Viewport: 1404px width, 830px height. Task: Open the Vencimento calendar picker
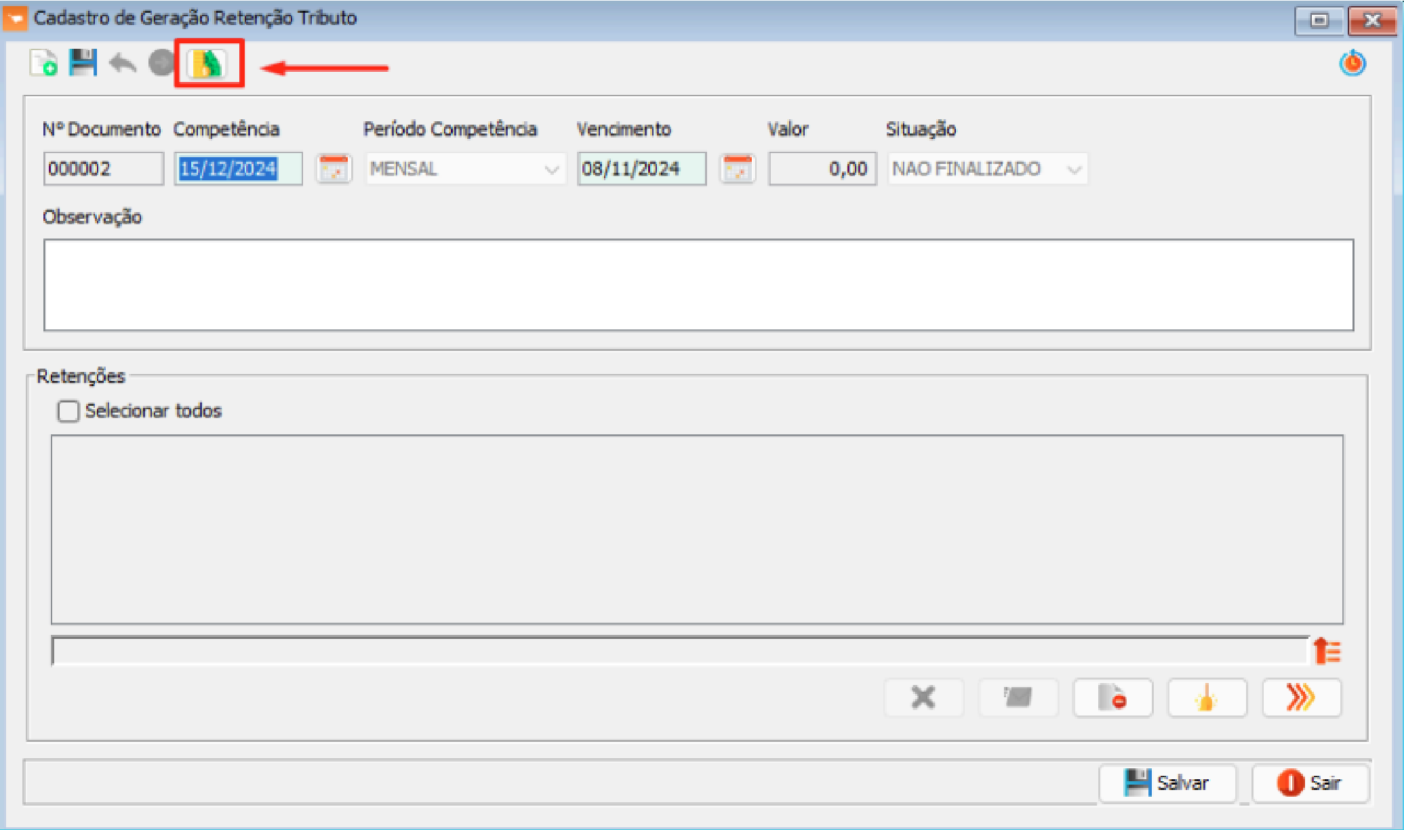[x=738, y=169]
